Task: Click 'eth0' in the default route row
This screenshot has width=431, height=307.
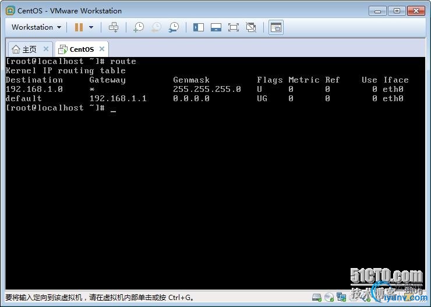Action: pyautogui.click(x=393, y=98)
